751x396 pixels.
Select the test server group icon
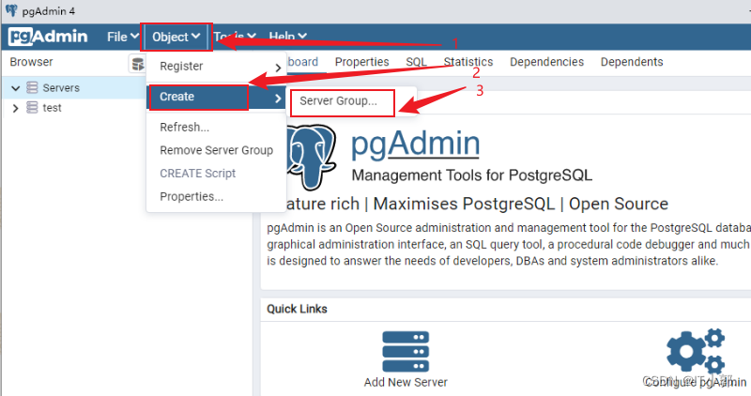[32, 107]
